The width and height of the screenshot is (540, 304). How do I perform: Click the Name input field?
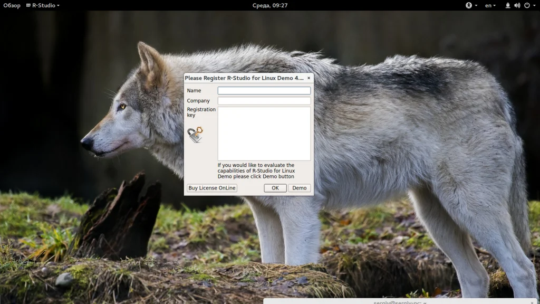point(264,90)
